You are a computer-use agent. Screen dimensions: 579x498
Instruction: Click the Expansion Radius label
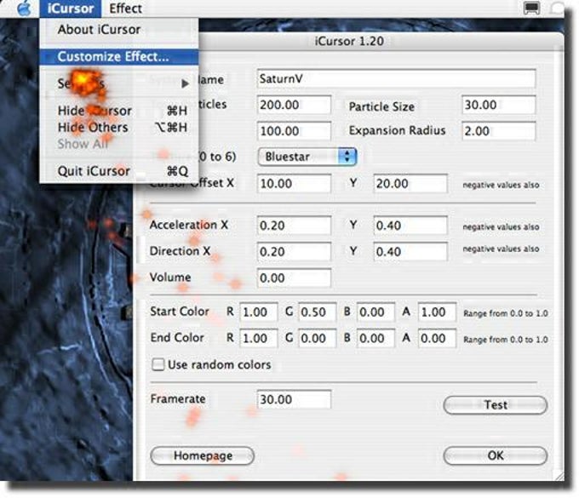397,131
